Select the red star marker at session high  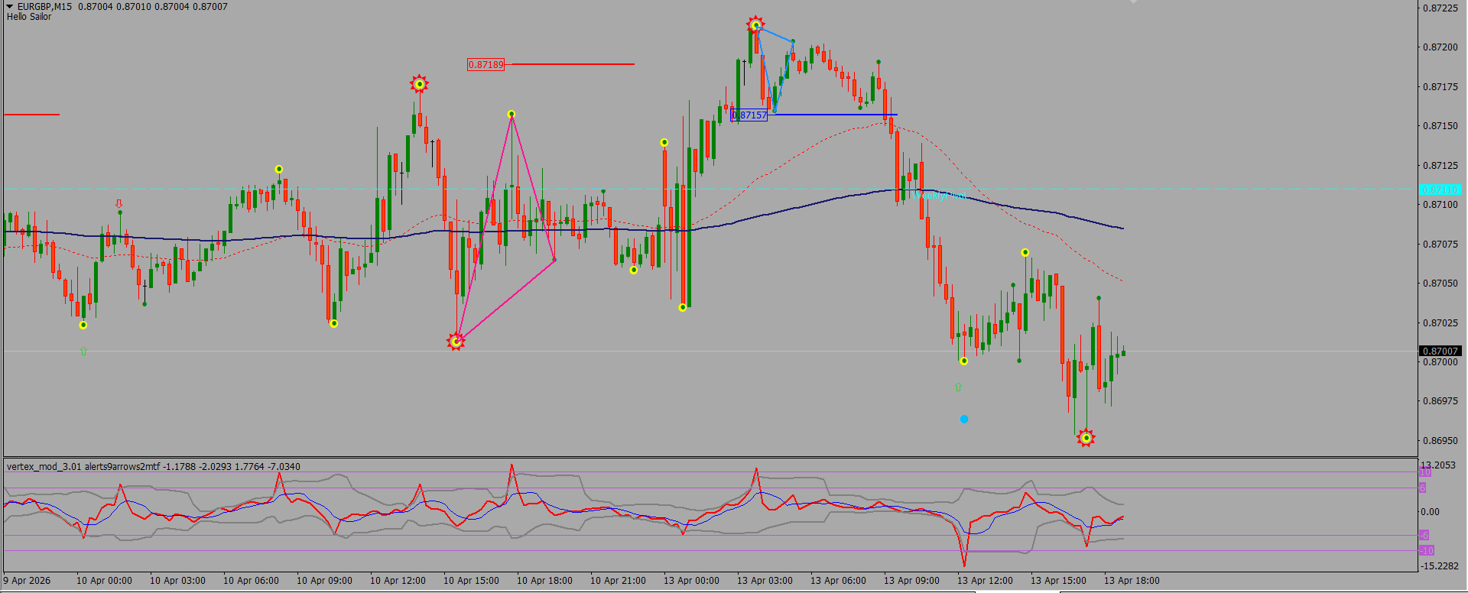pos(755,25)
